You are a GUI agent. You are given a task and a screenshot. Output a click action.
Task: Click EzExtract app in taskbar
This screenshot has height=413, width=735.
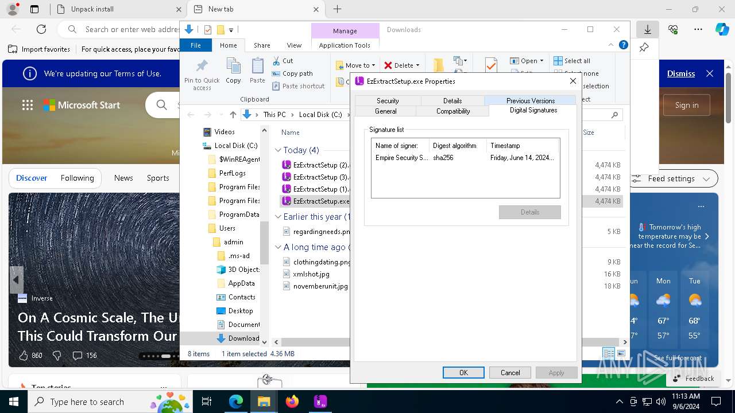pos(320,402)
